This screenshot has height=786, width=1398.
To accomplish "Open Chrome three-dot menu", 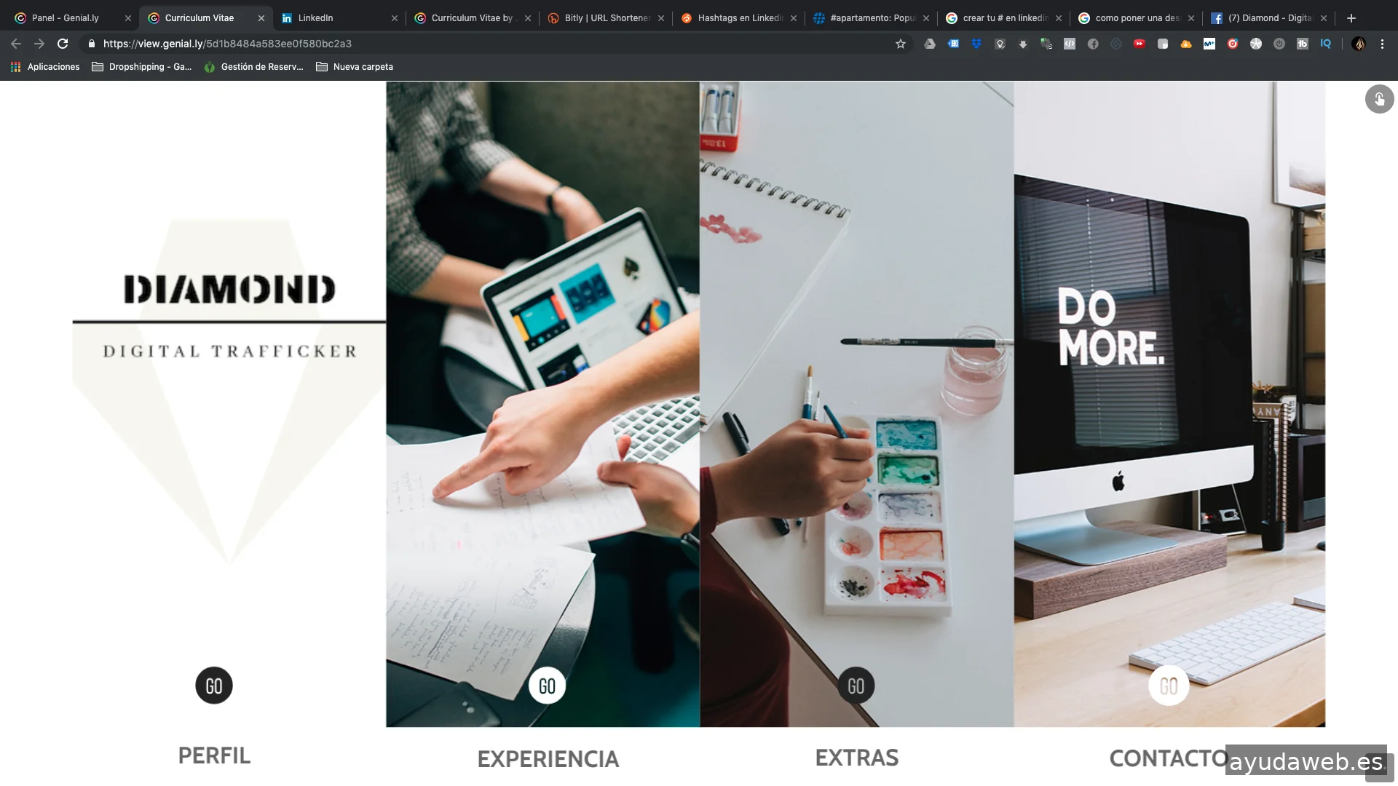I will pos(1382,44).
